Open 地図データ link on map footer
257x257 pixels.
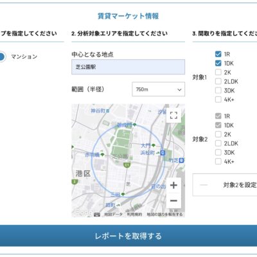(x=113, y=215)
